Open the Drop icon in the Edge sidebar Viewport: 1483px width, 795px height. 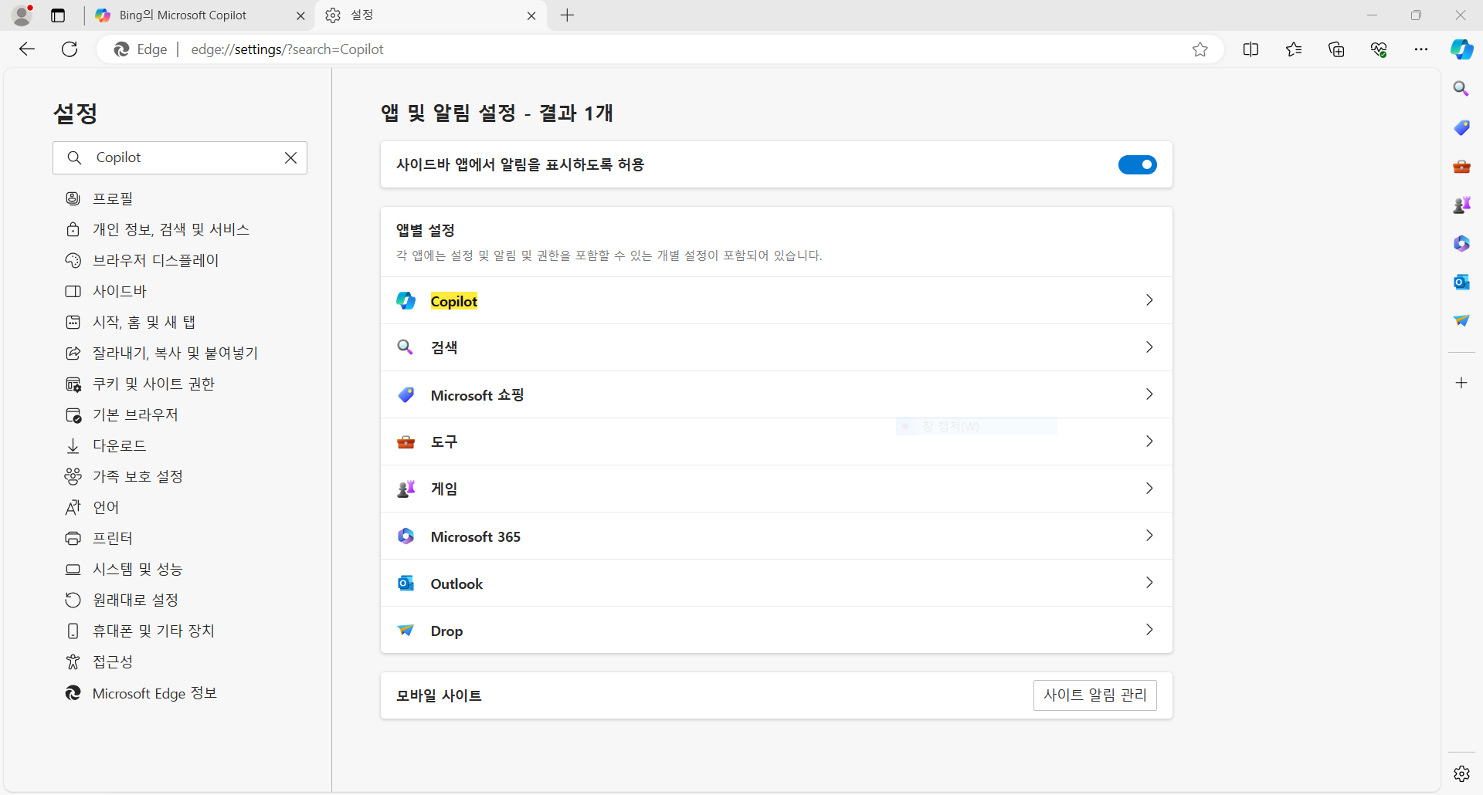[x=1461, y=320]
